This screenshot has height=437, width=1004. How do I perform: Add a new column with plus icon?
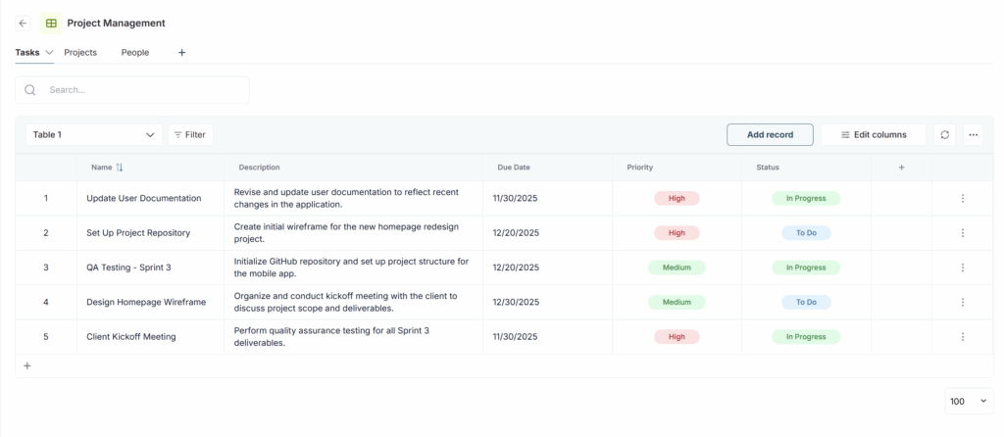(901, 168)
